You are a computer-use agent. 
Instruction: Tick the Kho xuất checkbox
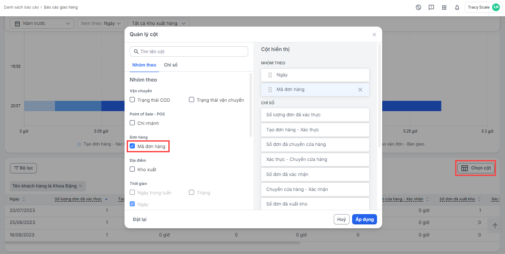[x=133, y=169]
